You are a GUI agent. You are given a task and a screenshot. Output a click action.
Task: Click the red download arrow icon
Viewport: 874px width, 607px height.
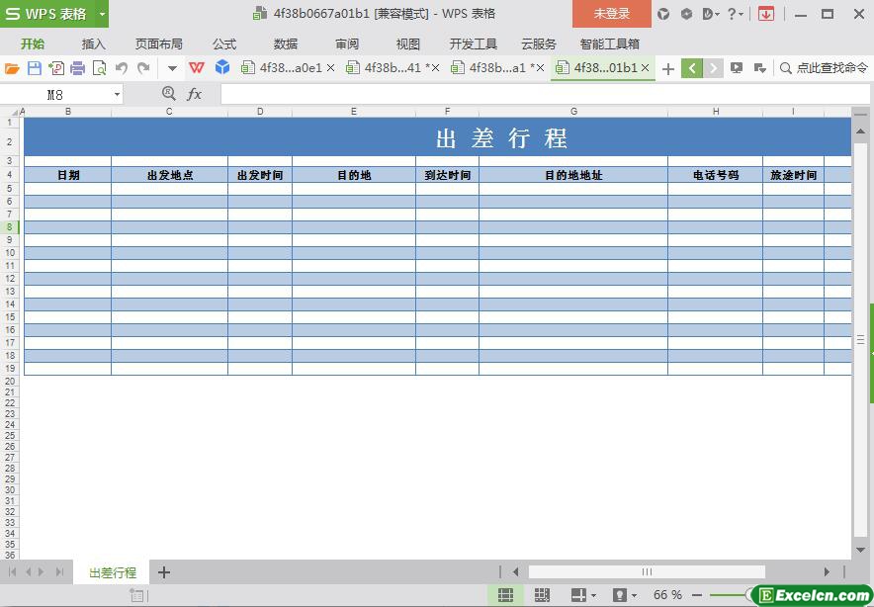coord(766,14)
